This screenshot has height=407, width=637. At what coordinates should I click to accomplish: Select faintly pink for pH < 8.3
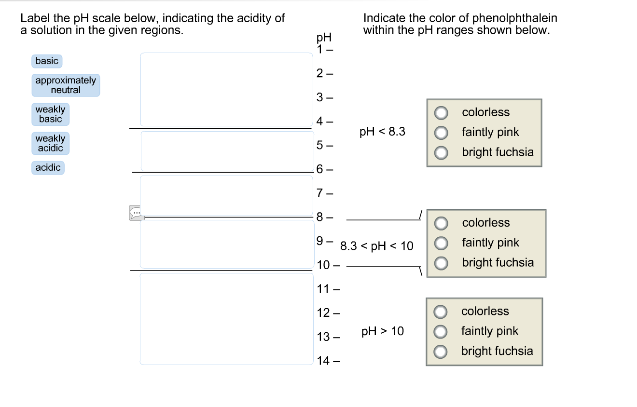[441, 132]
